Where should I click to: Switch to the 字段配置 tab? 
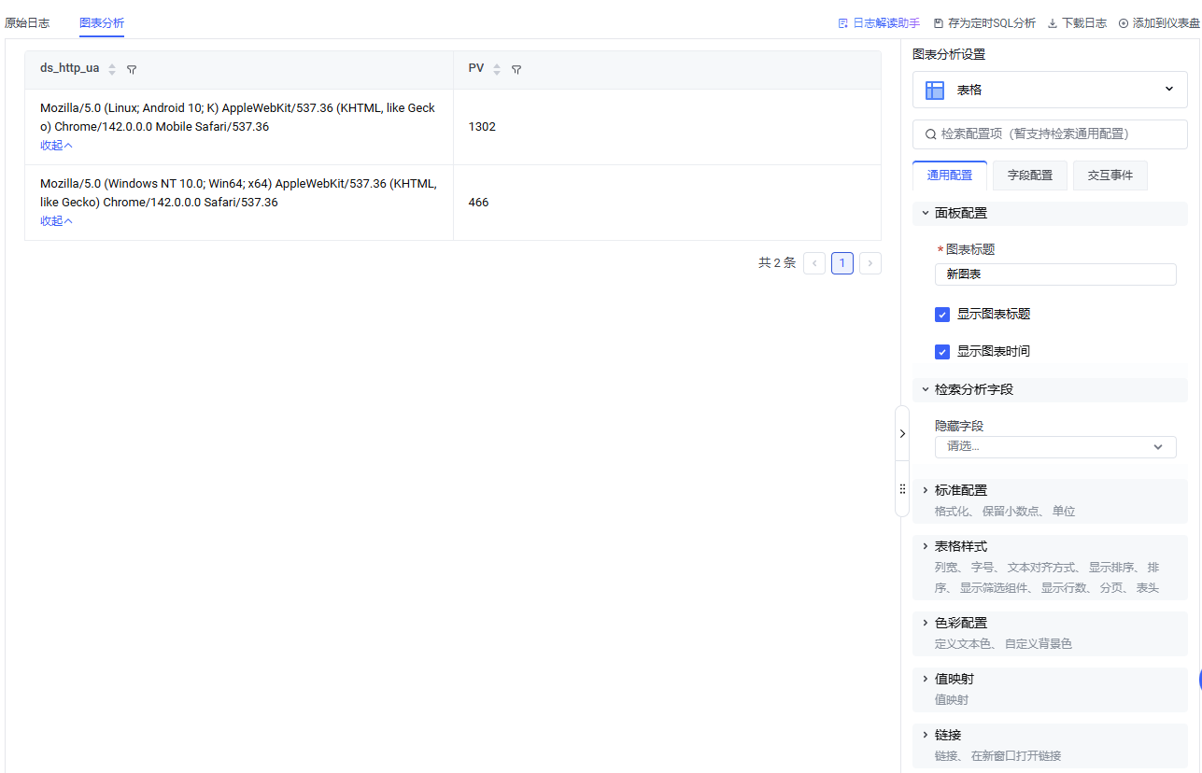click(x=1029, y=176)
